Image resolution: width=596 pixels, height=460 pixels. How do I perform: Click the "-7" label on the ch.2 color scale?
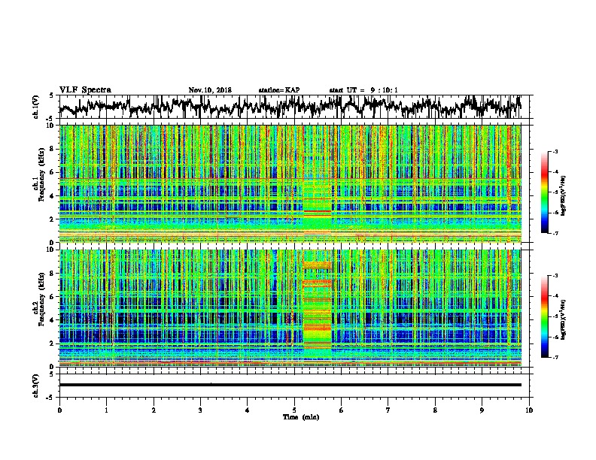tap(555, 357)
